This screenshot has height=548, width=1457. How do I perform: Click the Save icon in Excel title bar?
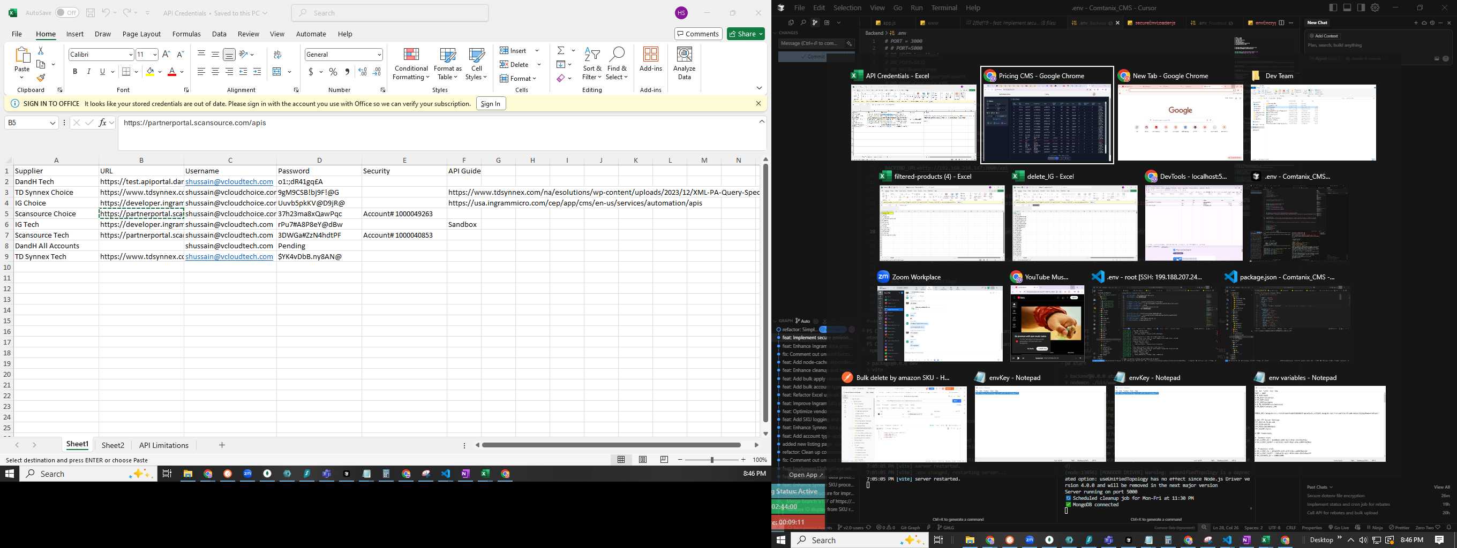click(x=91, y=12)
